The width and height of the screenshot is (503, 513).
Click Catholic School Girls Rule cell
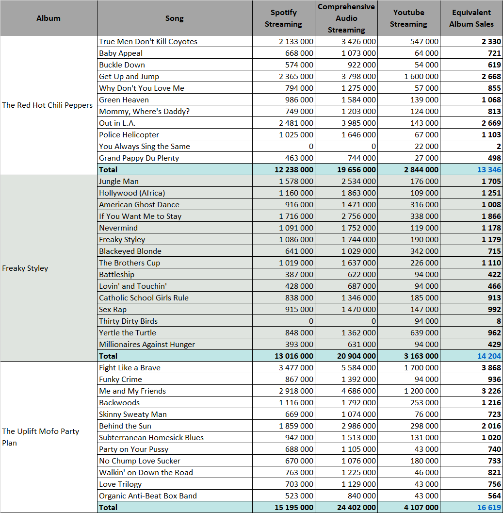(175, 298)
